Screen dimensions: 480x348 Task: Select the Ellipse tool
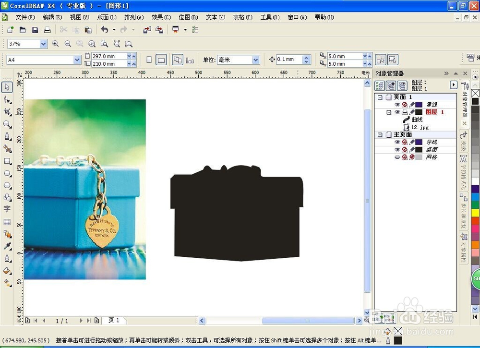point(7,174)
